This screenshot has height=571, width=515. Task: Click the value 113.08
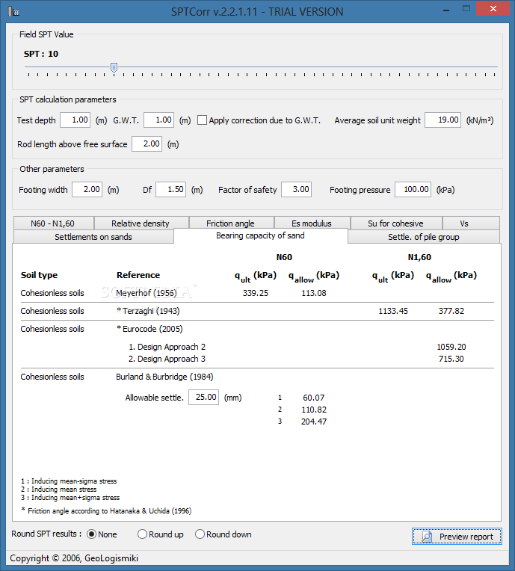(x=314, y=293)
